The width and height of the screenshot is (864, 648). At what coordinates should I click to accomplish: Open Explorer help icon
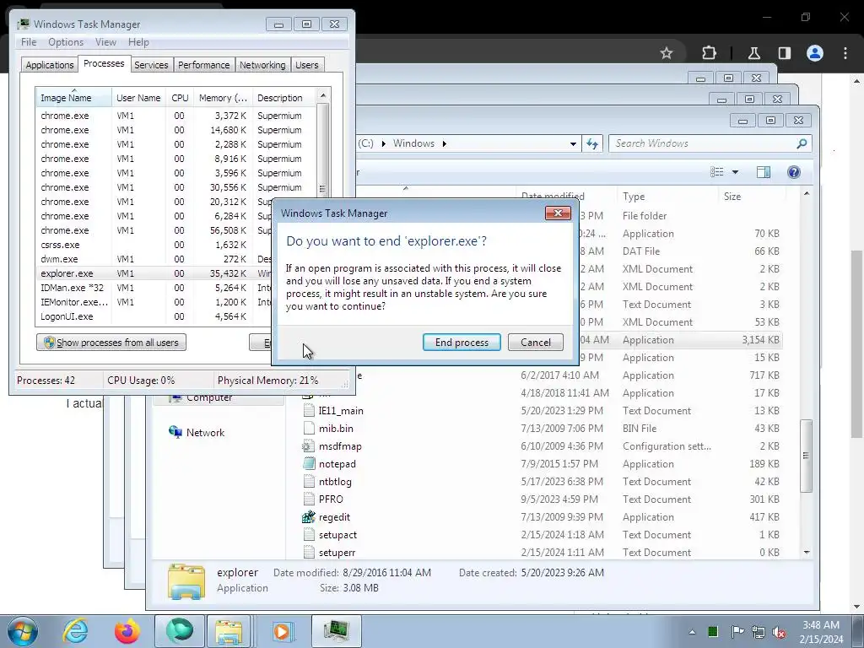(793, 172)
